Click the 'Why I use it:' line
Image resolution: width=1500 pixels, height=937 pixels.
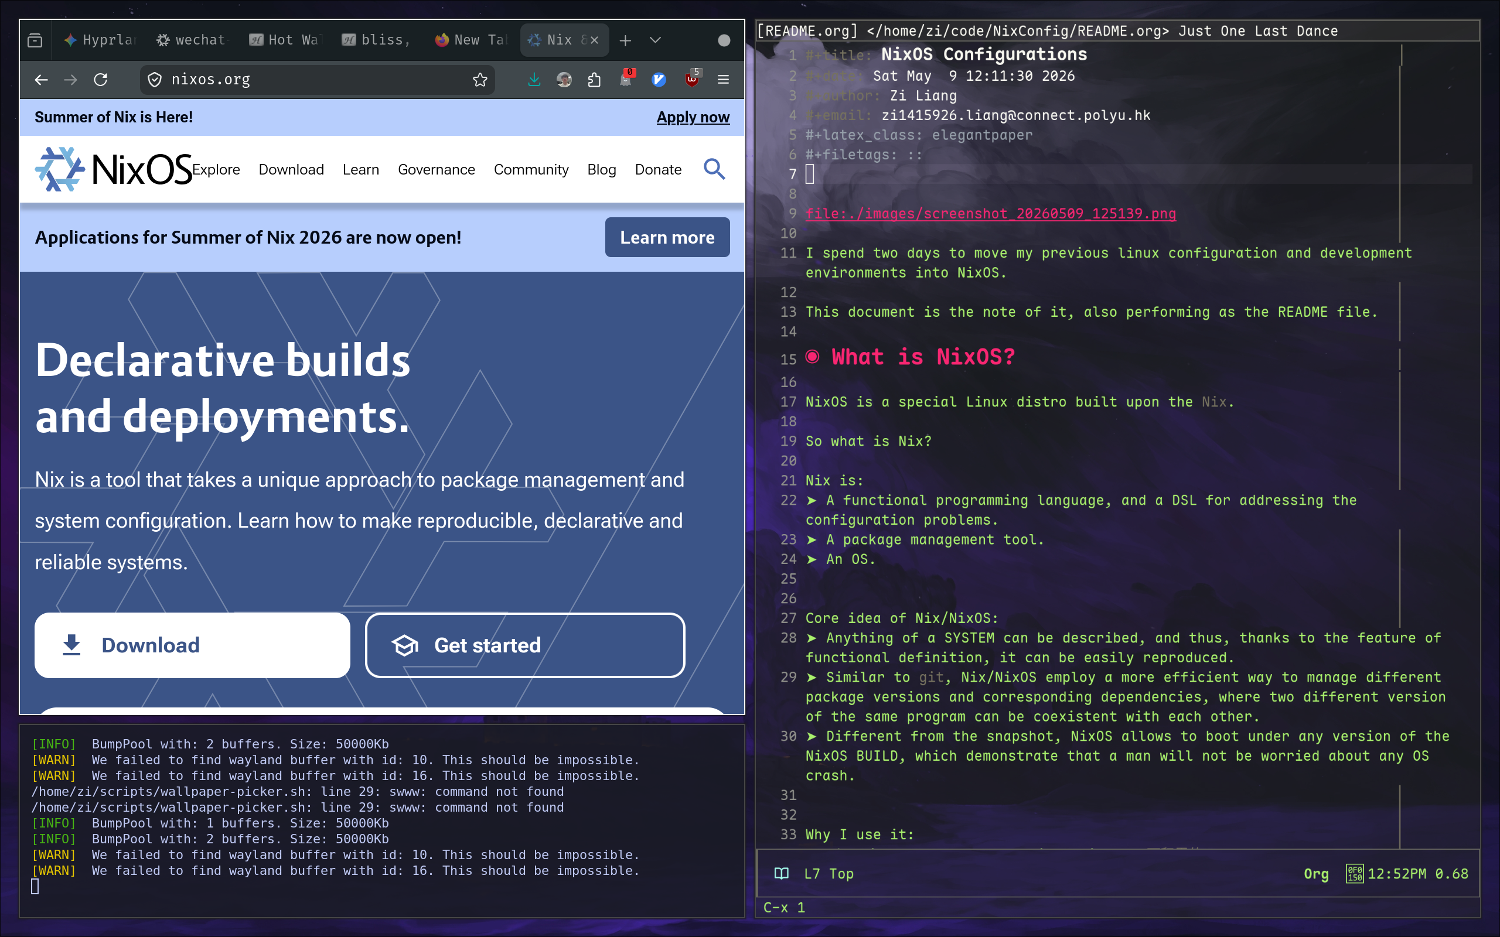click(860, 835)
